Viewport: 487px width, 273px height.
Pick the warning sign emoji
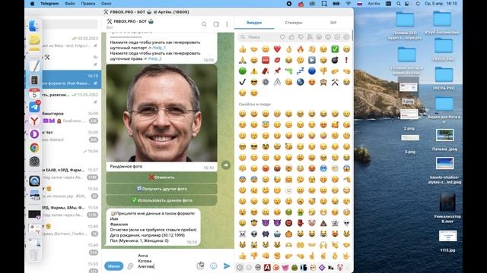point(254,71)
